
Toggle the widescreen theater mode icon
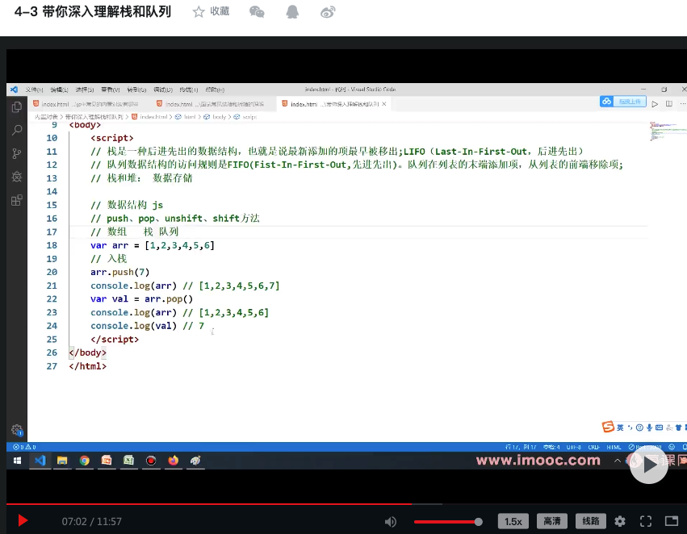pos(671,521)
